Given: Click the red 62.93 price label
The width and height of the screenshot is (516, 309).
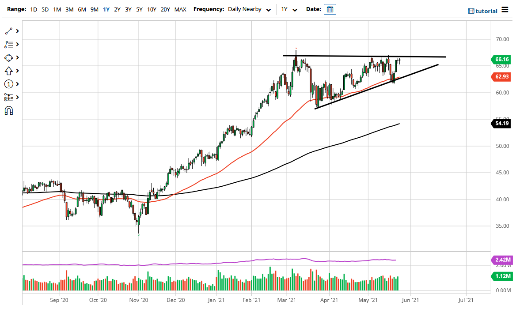Looking at the screenshot, I should 501,76.
